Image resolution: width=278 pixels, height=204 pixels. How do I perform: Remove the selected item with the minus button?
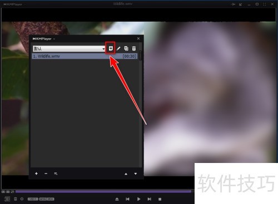(46, 174)
